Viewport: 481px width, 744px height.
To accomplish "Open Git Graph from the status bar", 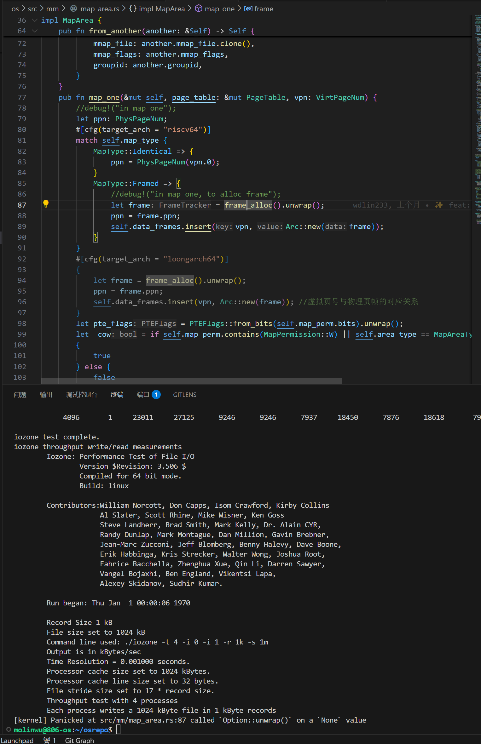I will (79, 740).
